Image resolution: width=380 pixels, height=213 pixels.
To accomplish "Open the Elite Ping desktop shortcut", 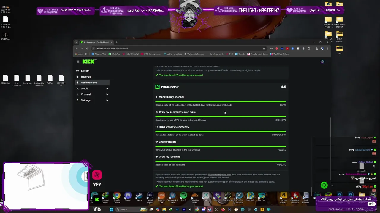I will pos(262,197).
